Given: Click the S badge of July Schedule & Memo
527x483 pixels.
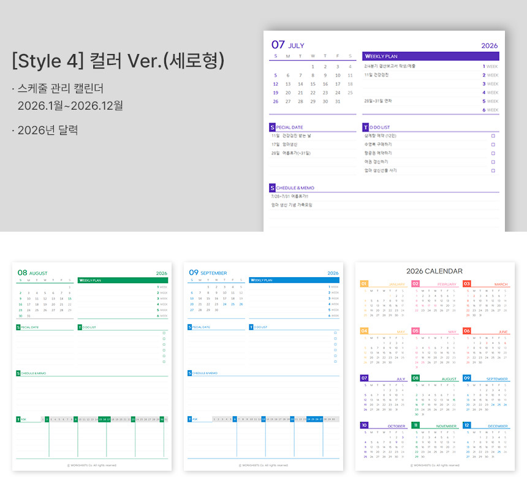Looking at the screenshot, I should (x=272, y=188).
